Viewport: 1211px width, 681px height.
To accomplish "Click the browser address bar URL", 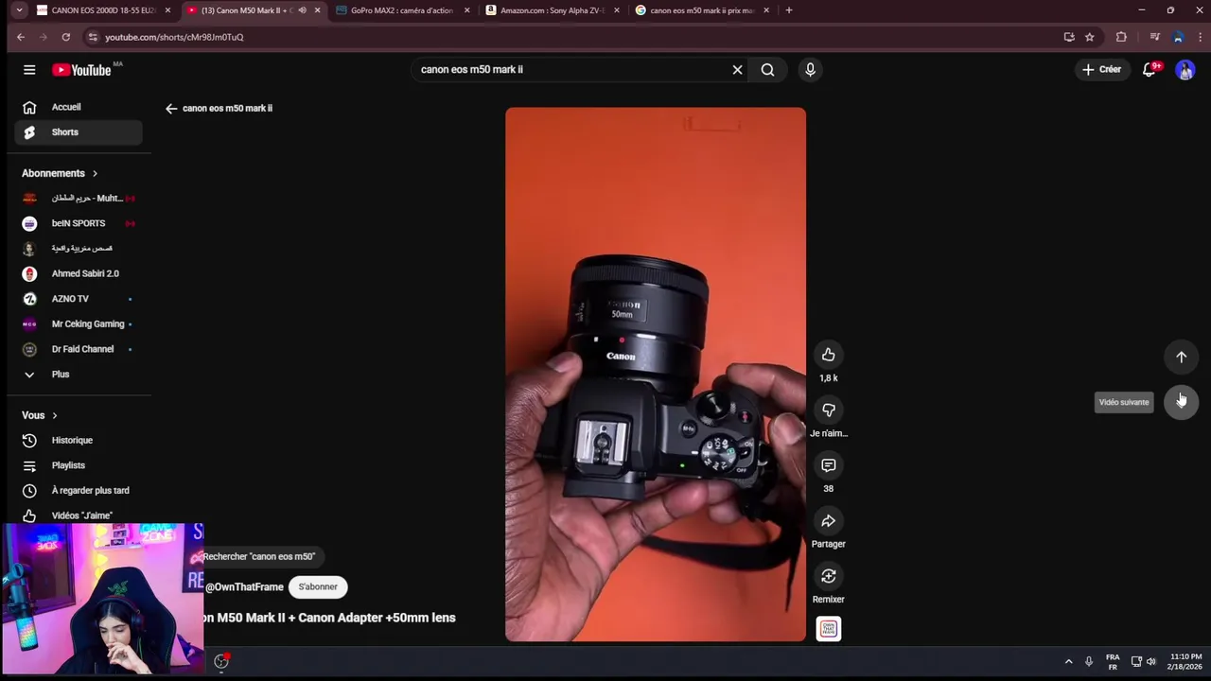I will click(x=174, y=37).
